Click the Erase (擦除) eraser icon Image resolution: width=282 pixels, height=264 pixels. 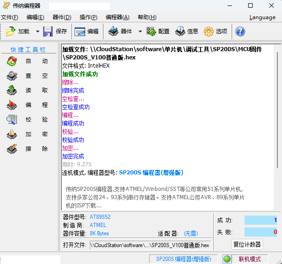click(x=12, y=148)
